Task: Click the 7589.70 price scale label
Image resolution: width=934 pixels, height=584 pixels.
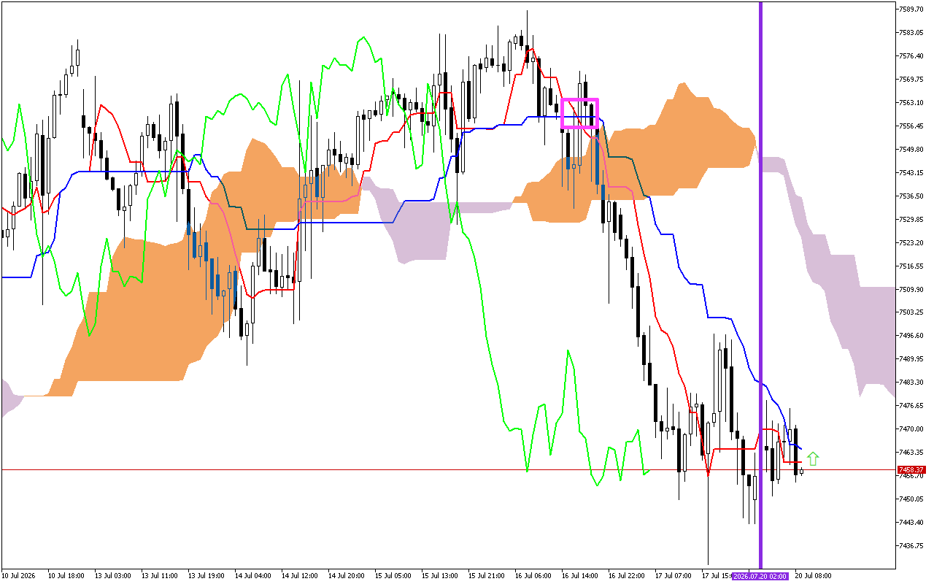Action: point(912,9)
